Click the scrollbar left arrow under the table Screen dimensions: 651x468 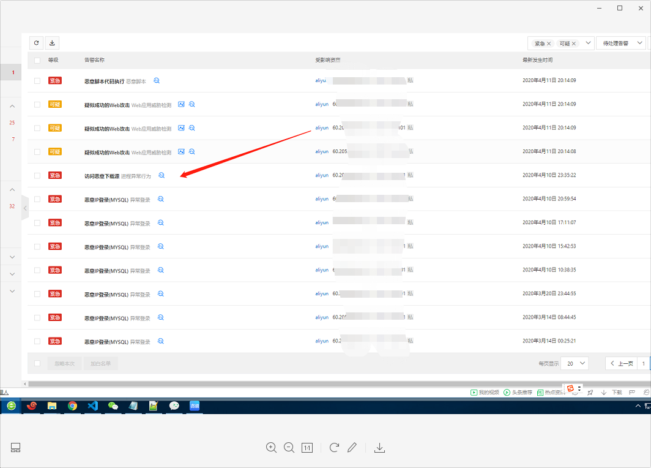click(25, 383)
